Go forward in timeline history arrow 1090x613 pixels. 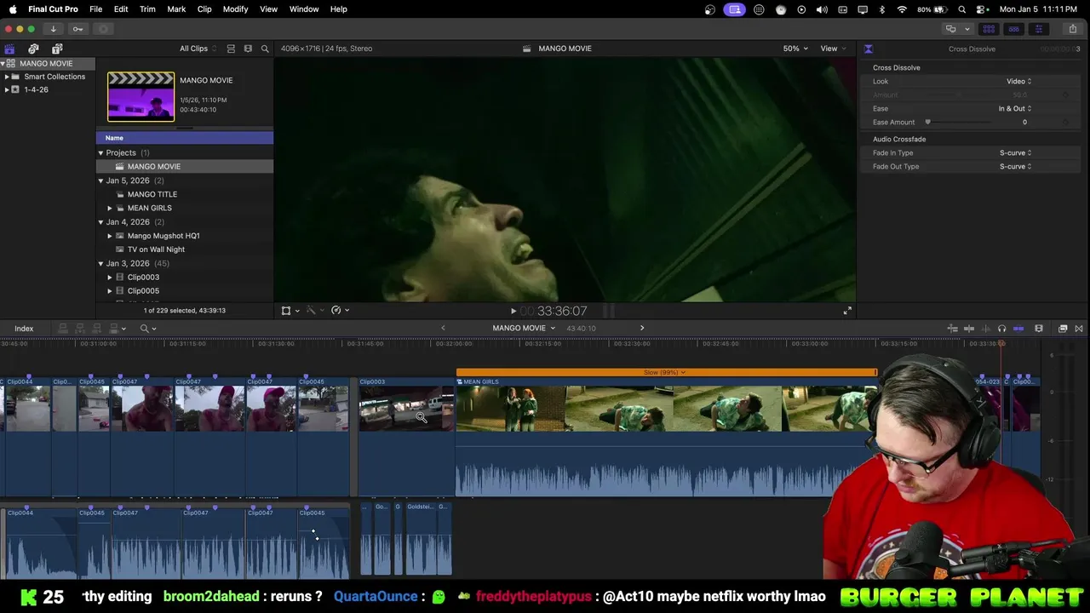click(x=642, y=329)
